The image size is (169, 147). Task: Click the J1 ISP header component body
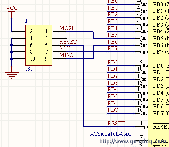coord(39,45)
